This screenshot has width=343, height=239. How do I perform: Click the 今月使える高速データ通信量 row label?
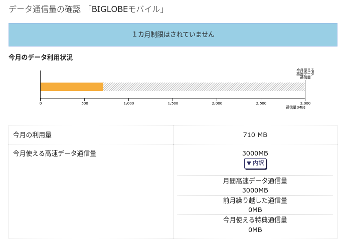click(x=55, y=153)
